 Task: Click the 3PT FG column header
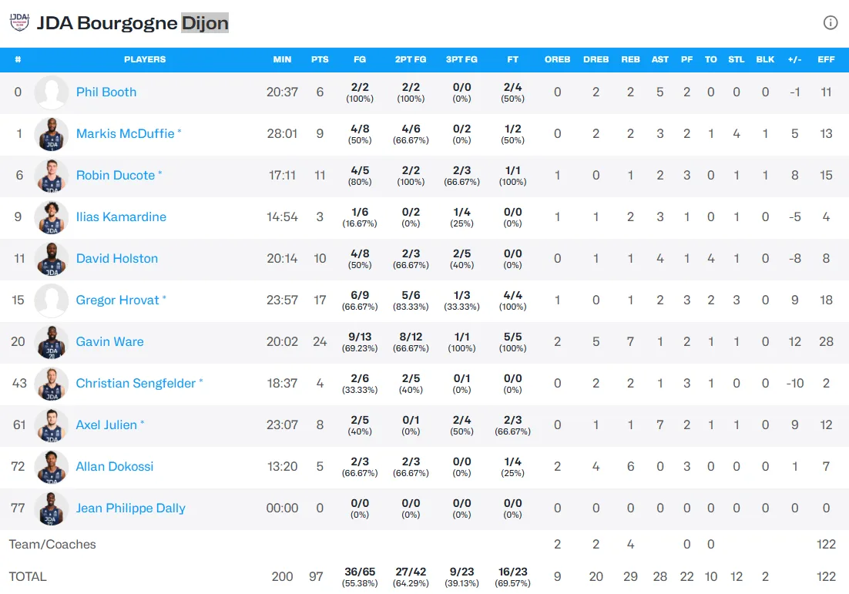[x=461, y=59]
